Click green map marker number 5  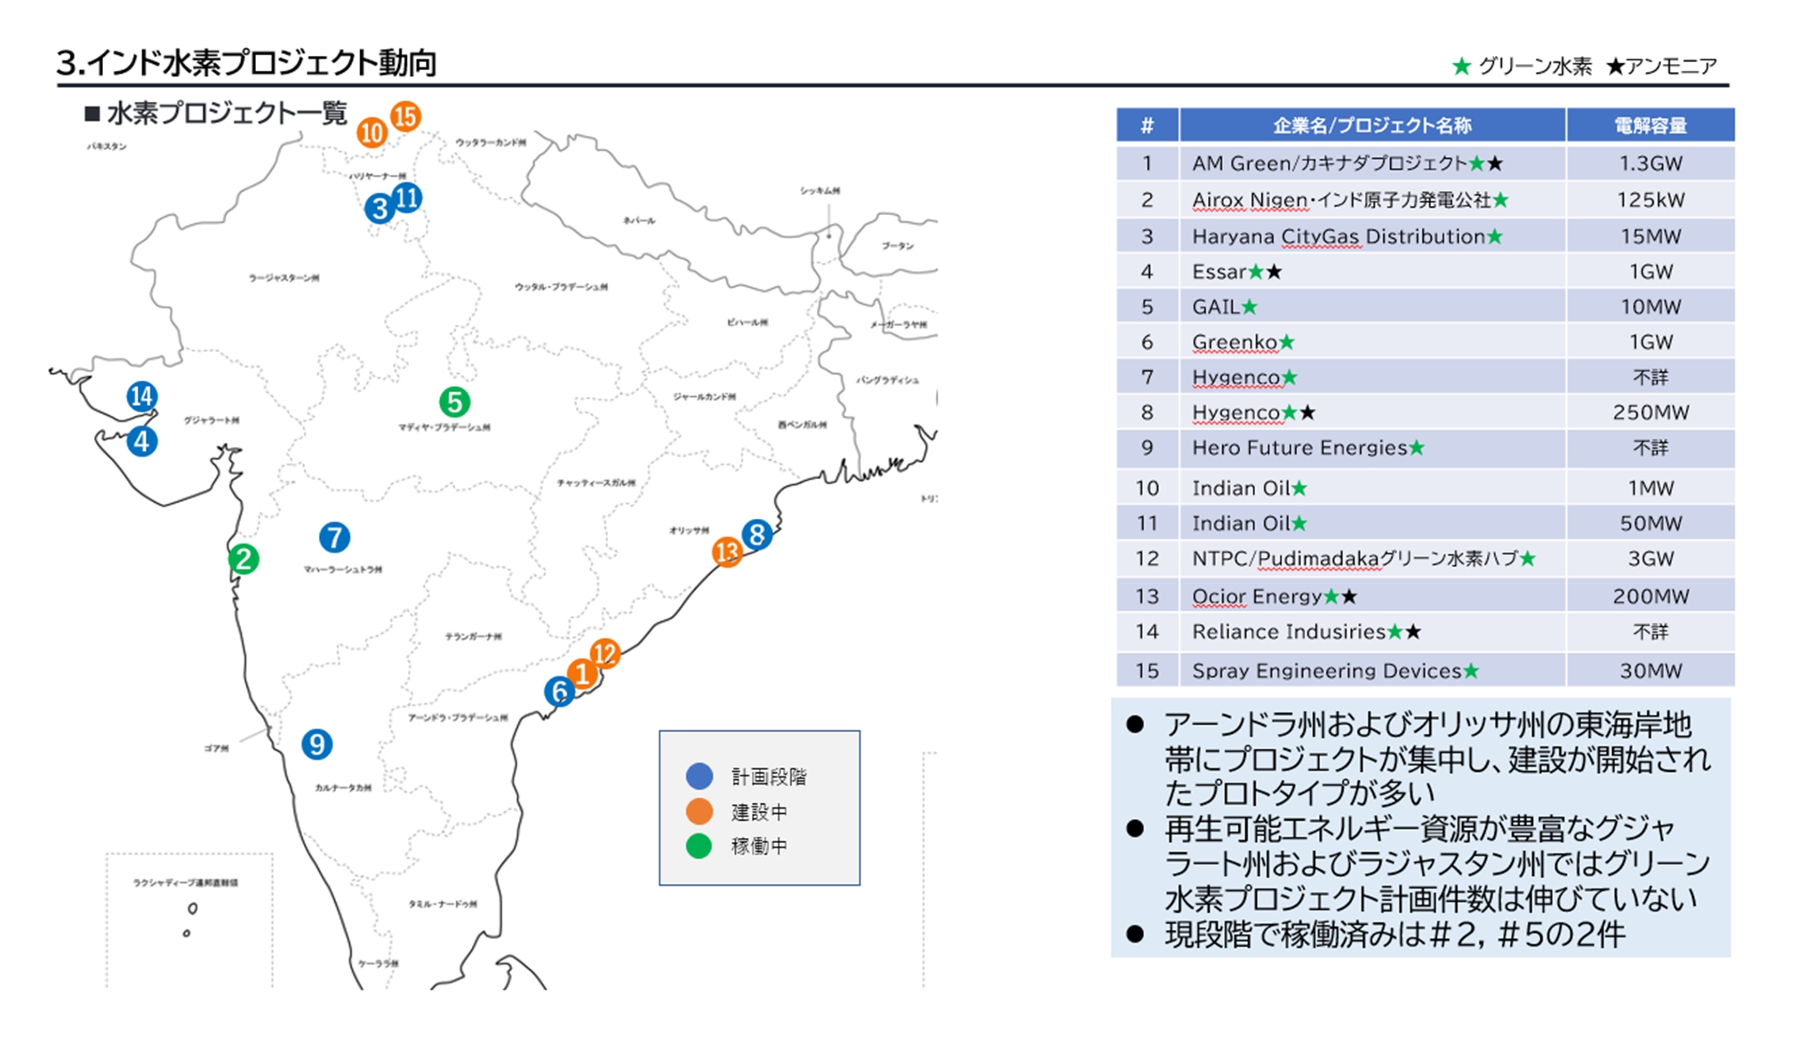[x=455, y=402]
